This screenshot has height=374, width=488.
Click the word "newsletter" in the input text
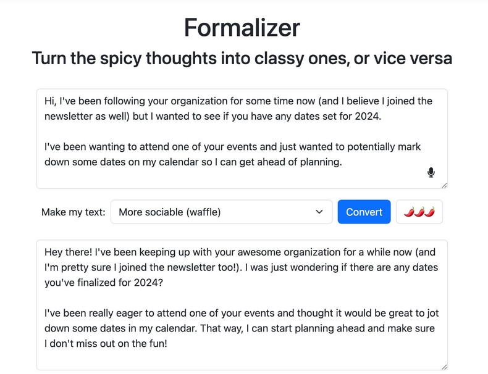pos(70,116)
